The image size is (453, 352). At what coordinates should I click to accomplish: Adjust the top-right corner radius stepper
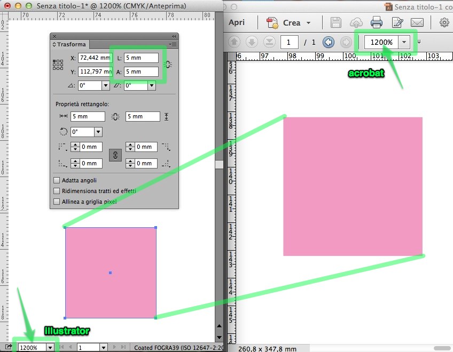coord(130,147)
